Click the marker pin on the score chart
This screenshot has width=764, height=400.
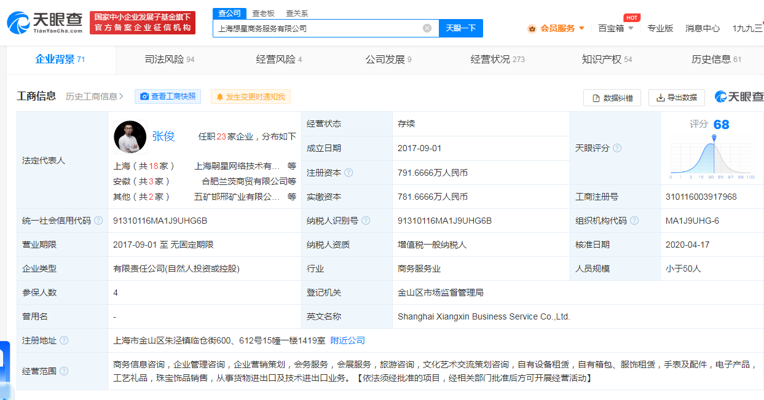click(x=714, y=138)
